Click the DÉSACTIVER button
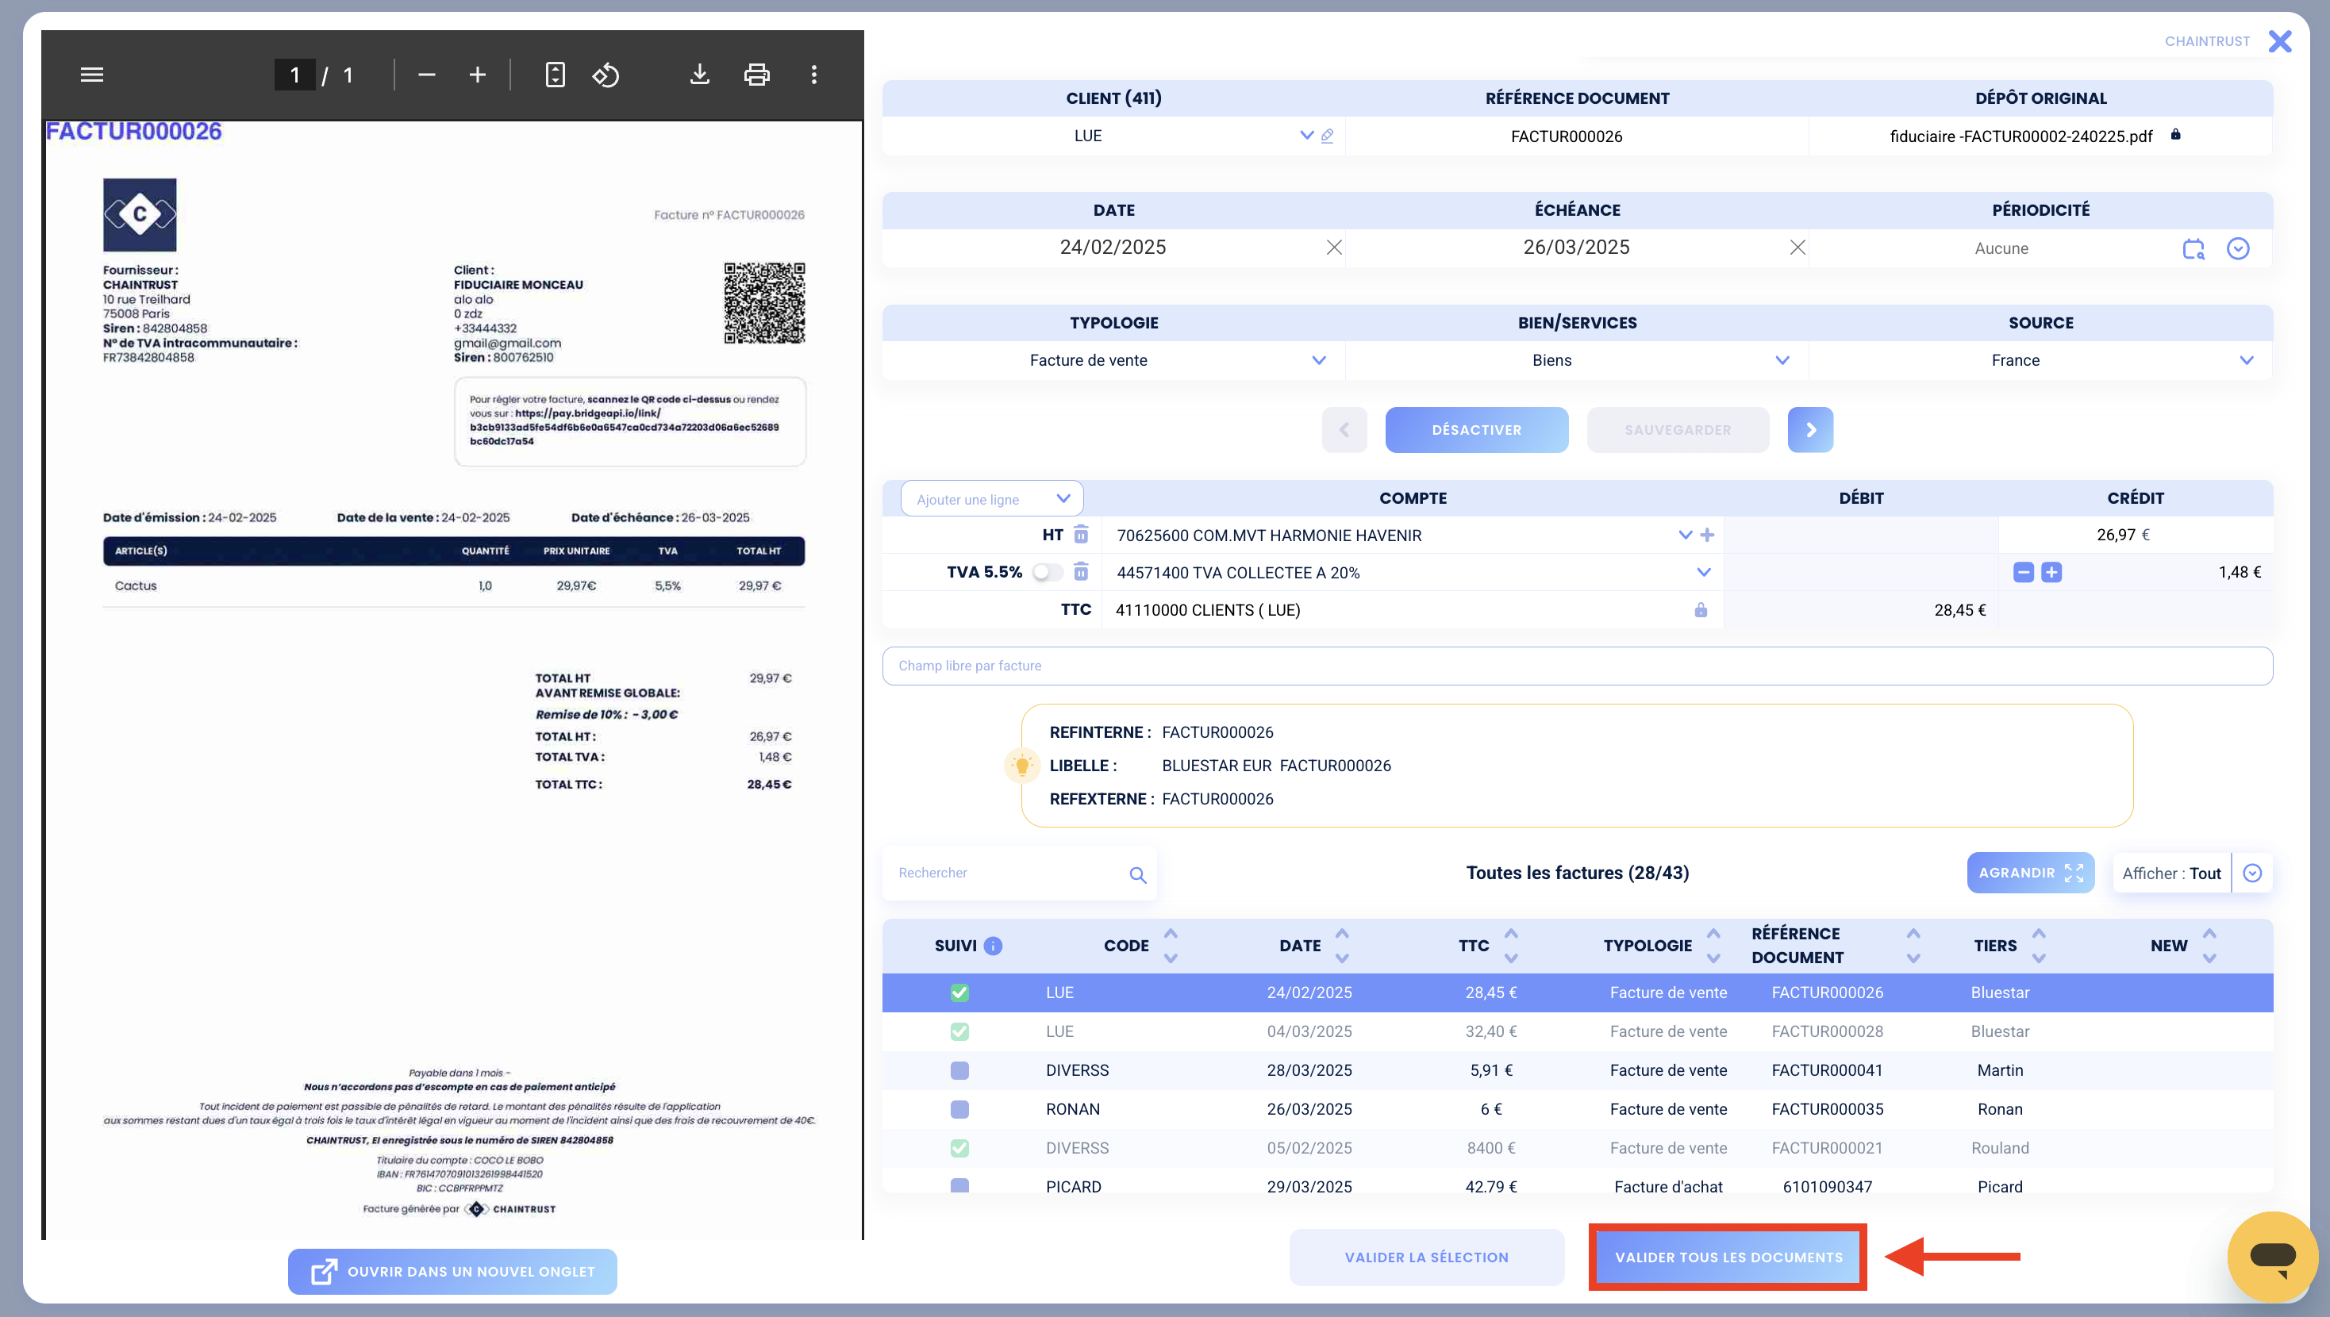2330x1317 pixels. coord(1476,430)
